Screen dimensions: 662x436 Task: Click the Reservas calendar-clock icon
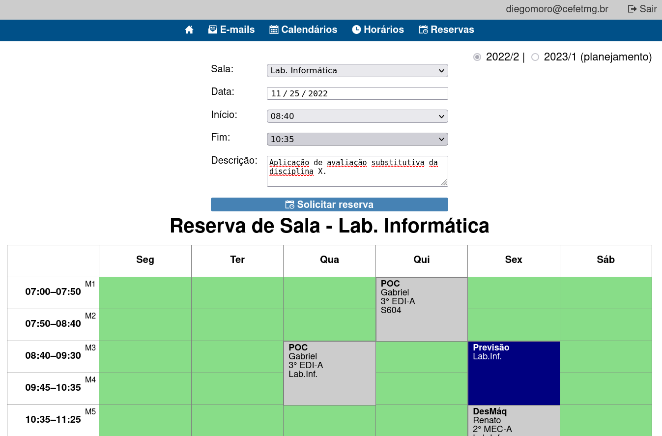423,29
